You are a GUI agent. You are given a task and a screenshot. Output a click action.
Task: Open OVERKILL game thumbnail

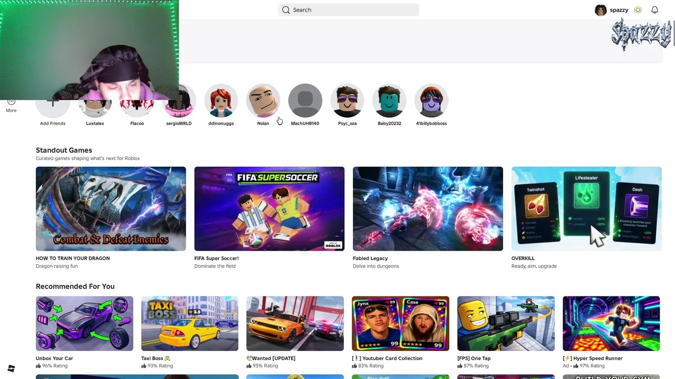pos(586,208)
